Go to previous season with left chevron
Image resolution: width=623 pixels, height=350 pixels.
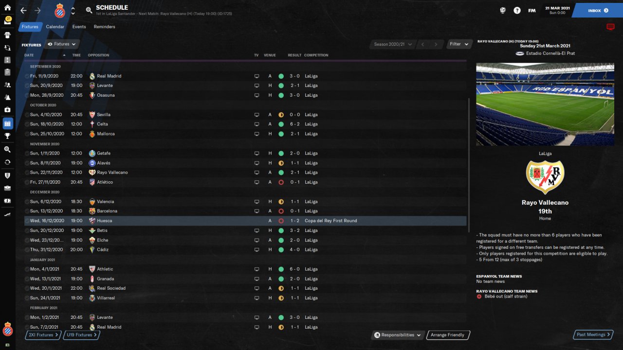tap(422, 44)
